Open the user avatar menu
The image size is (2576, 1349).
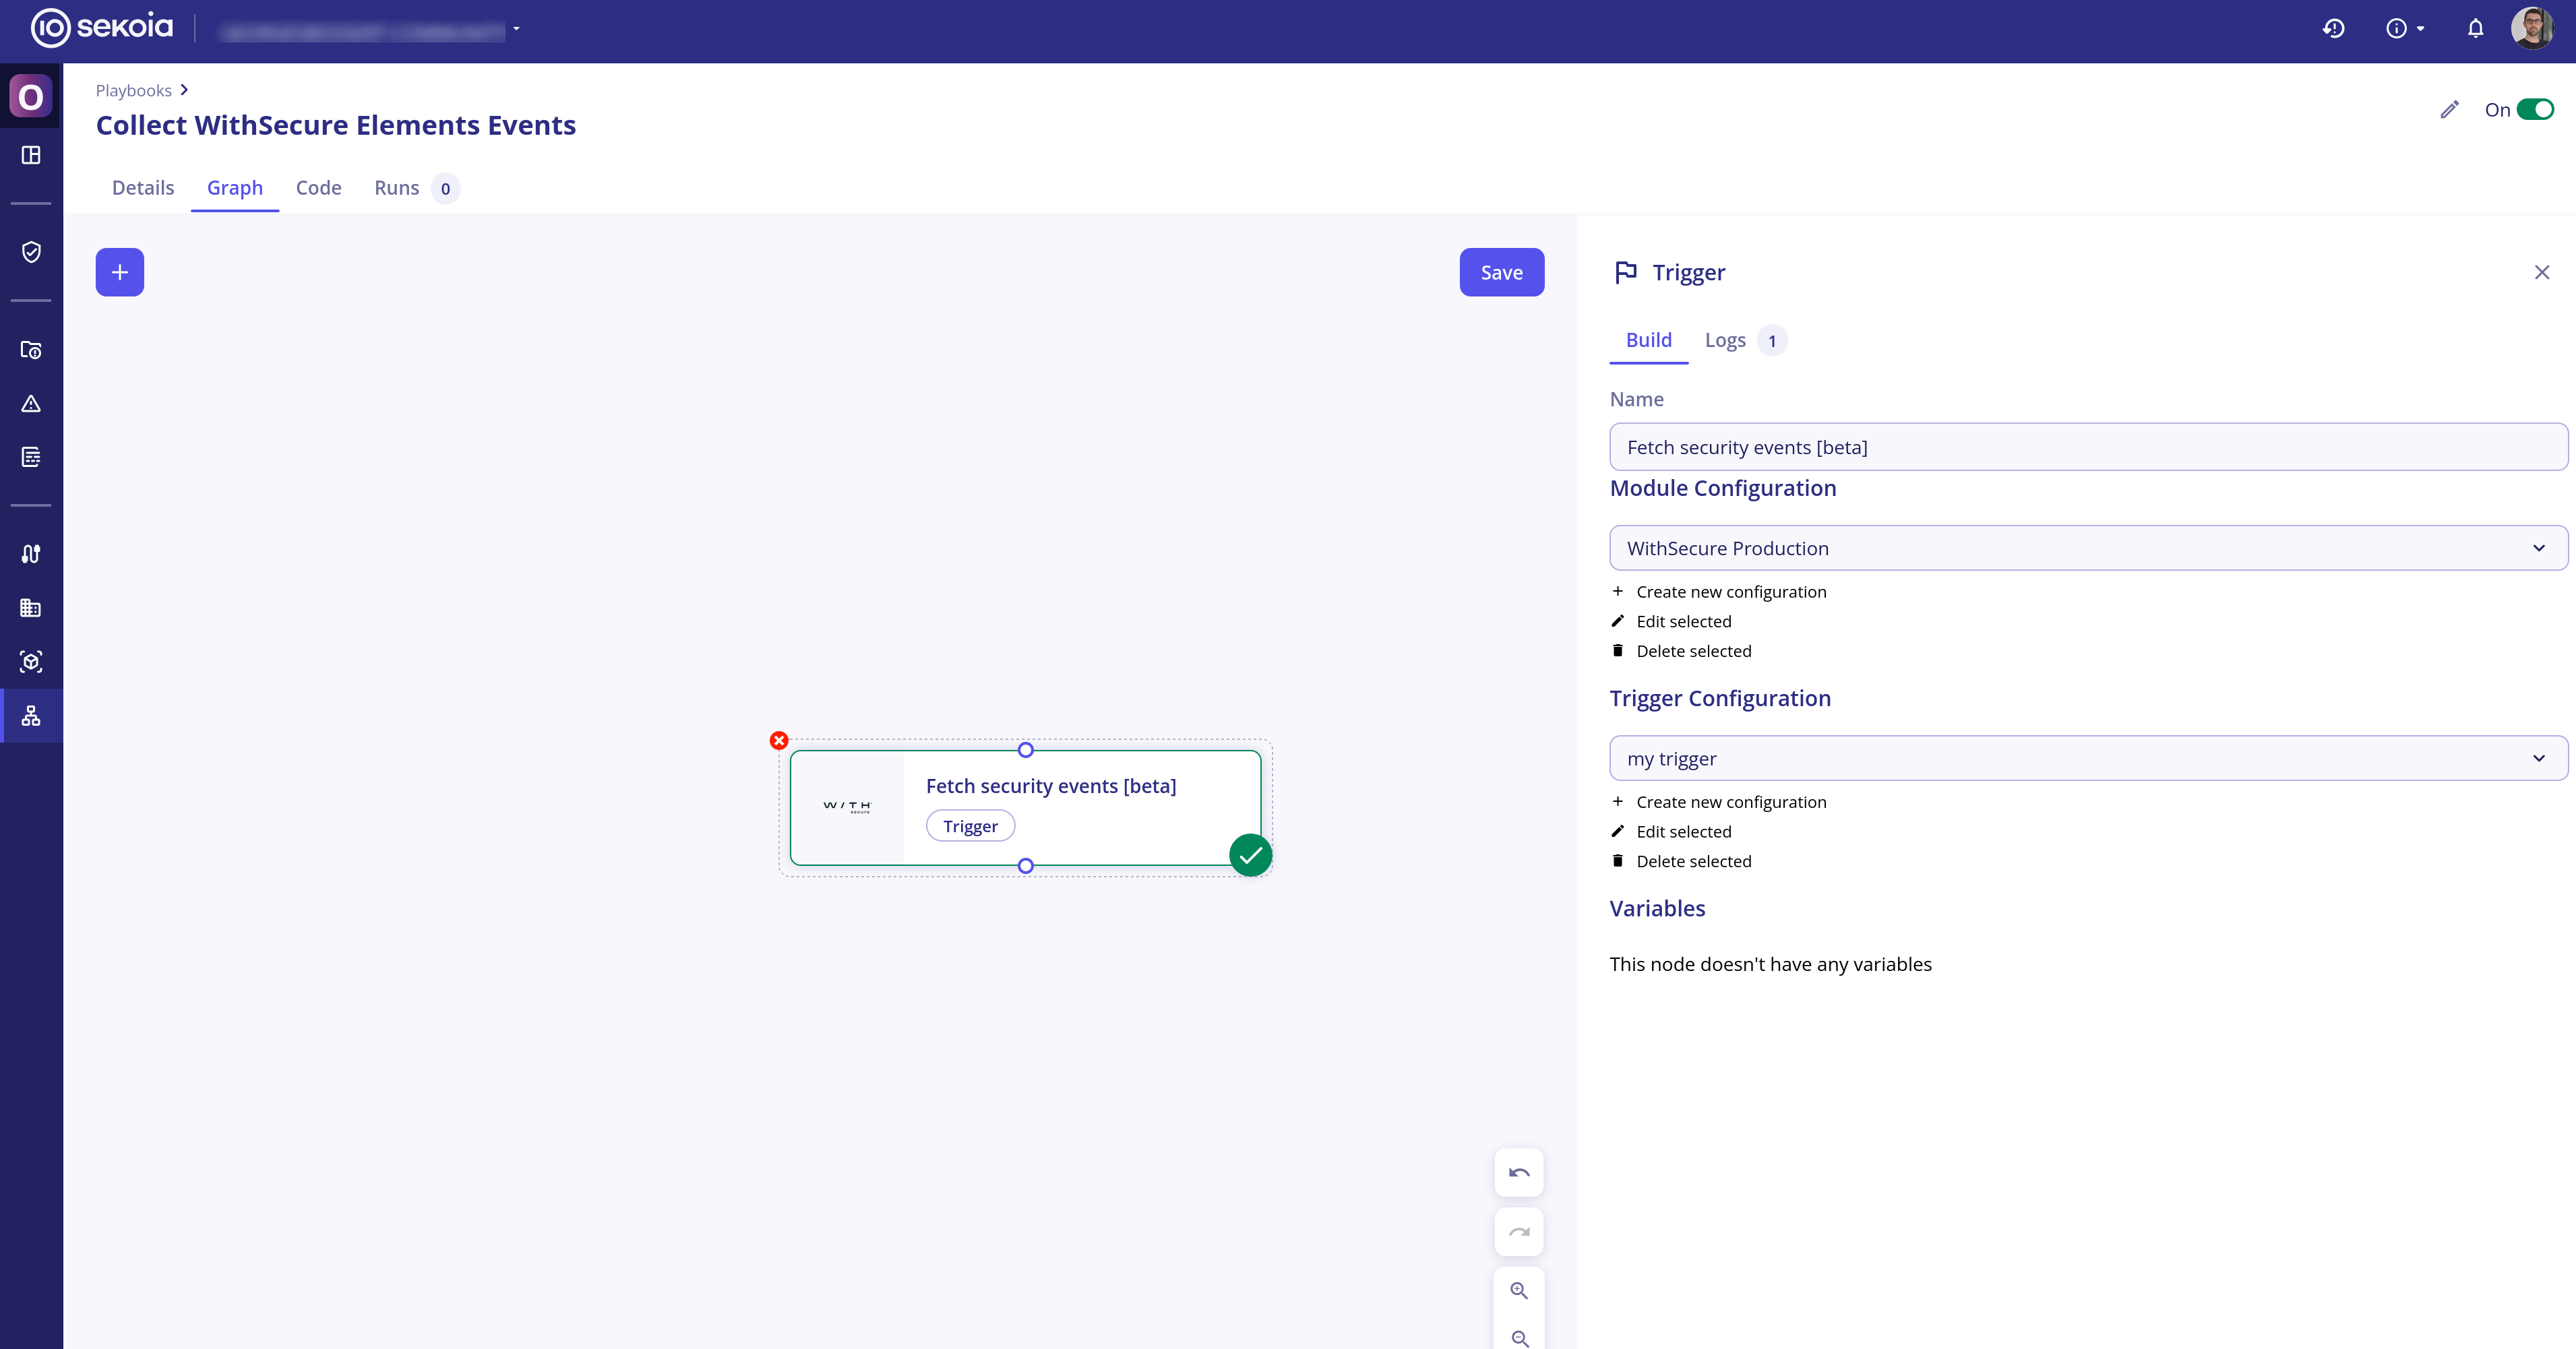coord(2532,28)
